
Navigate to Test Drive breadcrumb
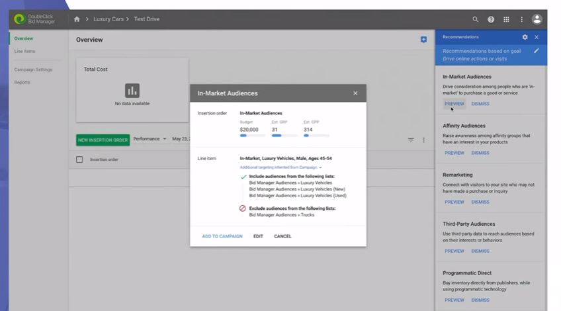click(147, 19)
